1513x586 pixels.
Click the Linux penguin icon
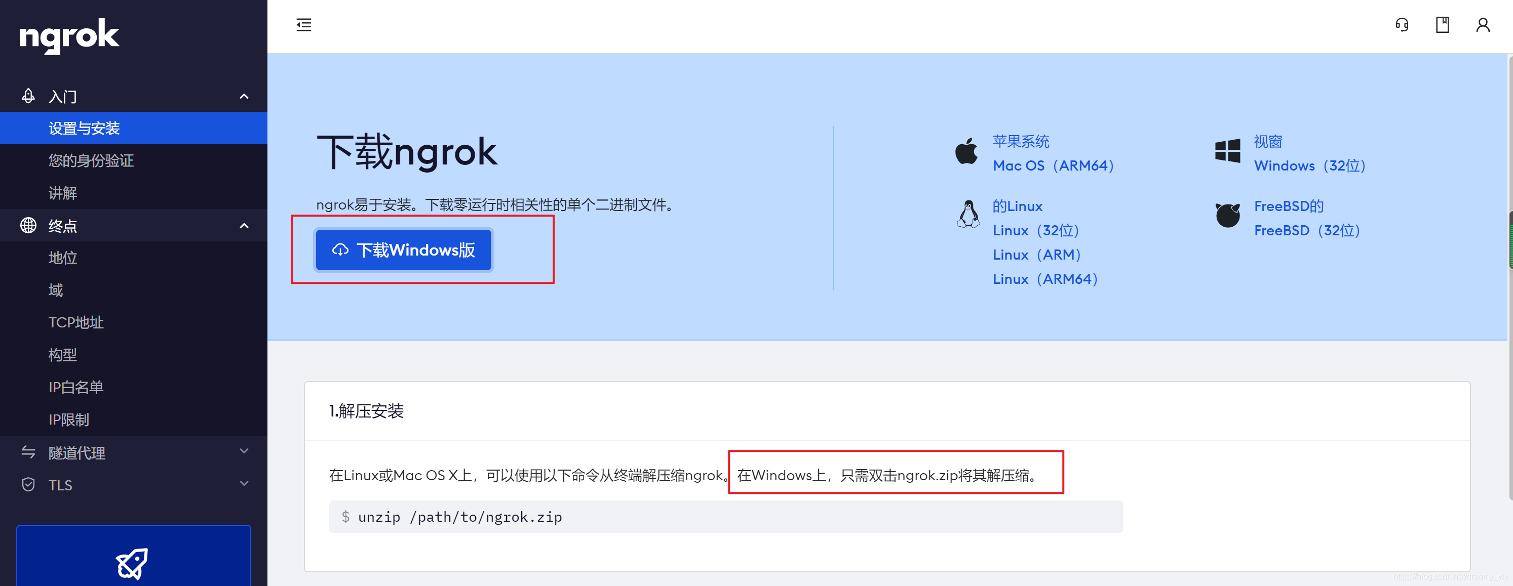coord(968,214)
